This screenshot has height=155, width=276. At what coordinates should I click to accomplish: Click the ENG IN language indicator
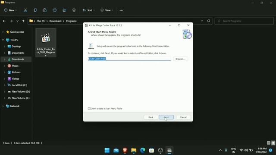coord(234,150)
